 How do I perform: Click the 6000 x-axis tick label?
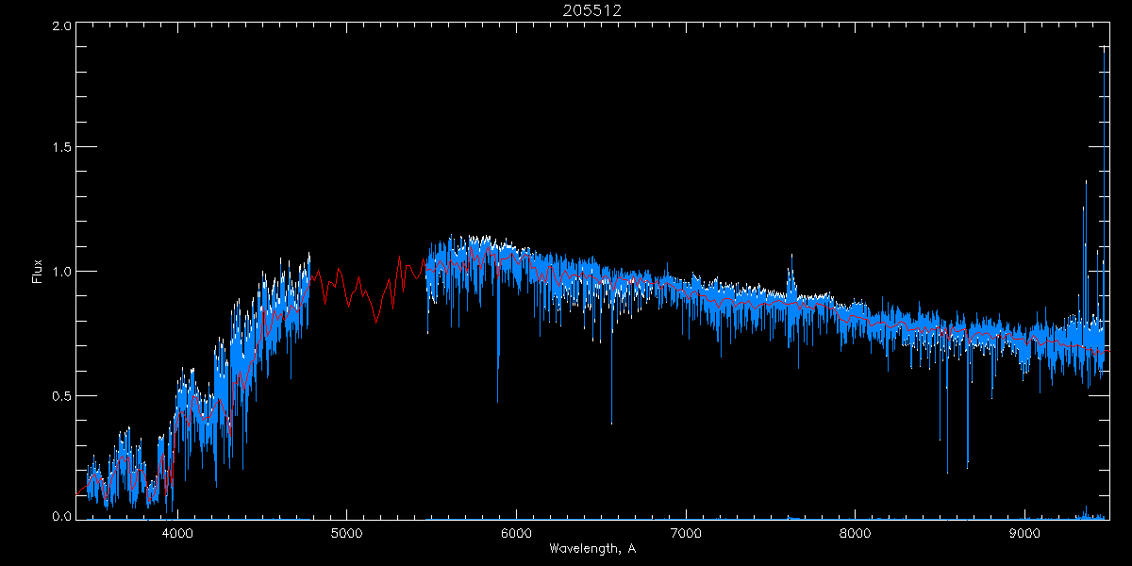[516, 533]
